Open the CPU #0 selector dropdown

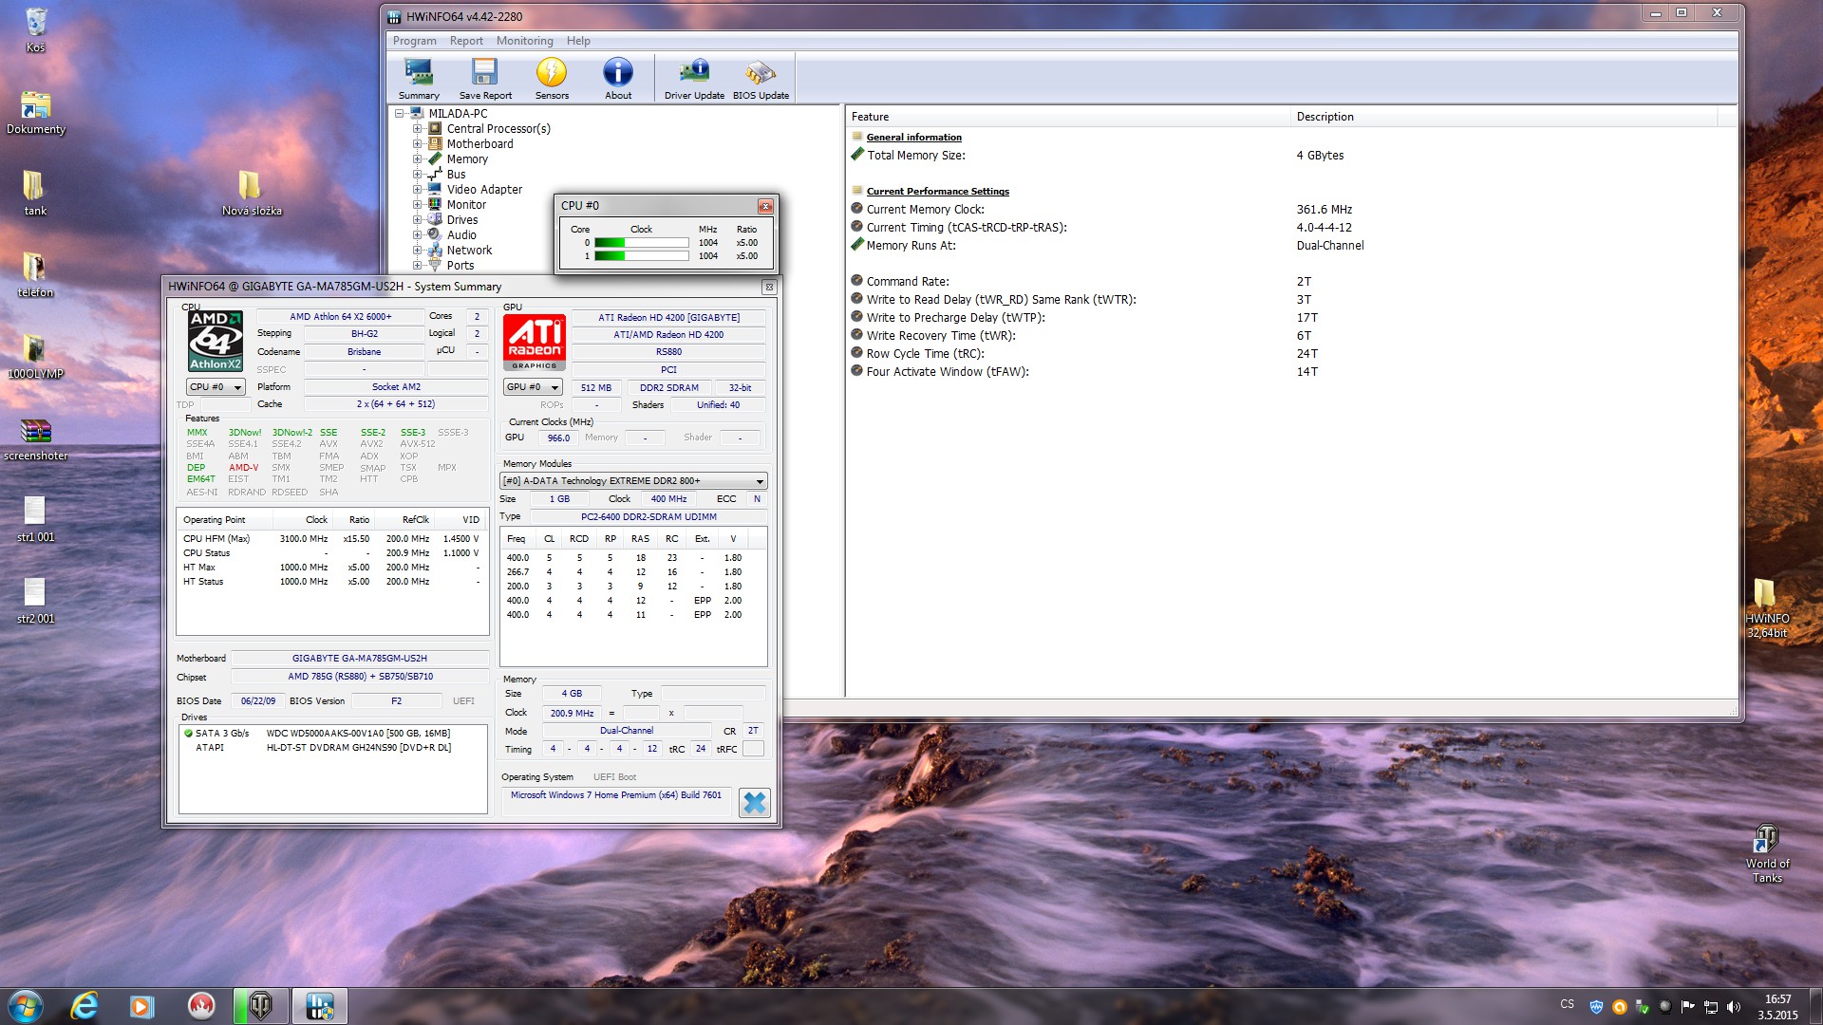pyautogui.click(x=216, y=387)
